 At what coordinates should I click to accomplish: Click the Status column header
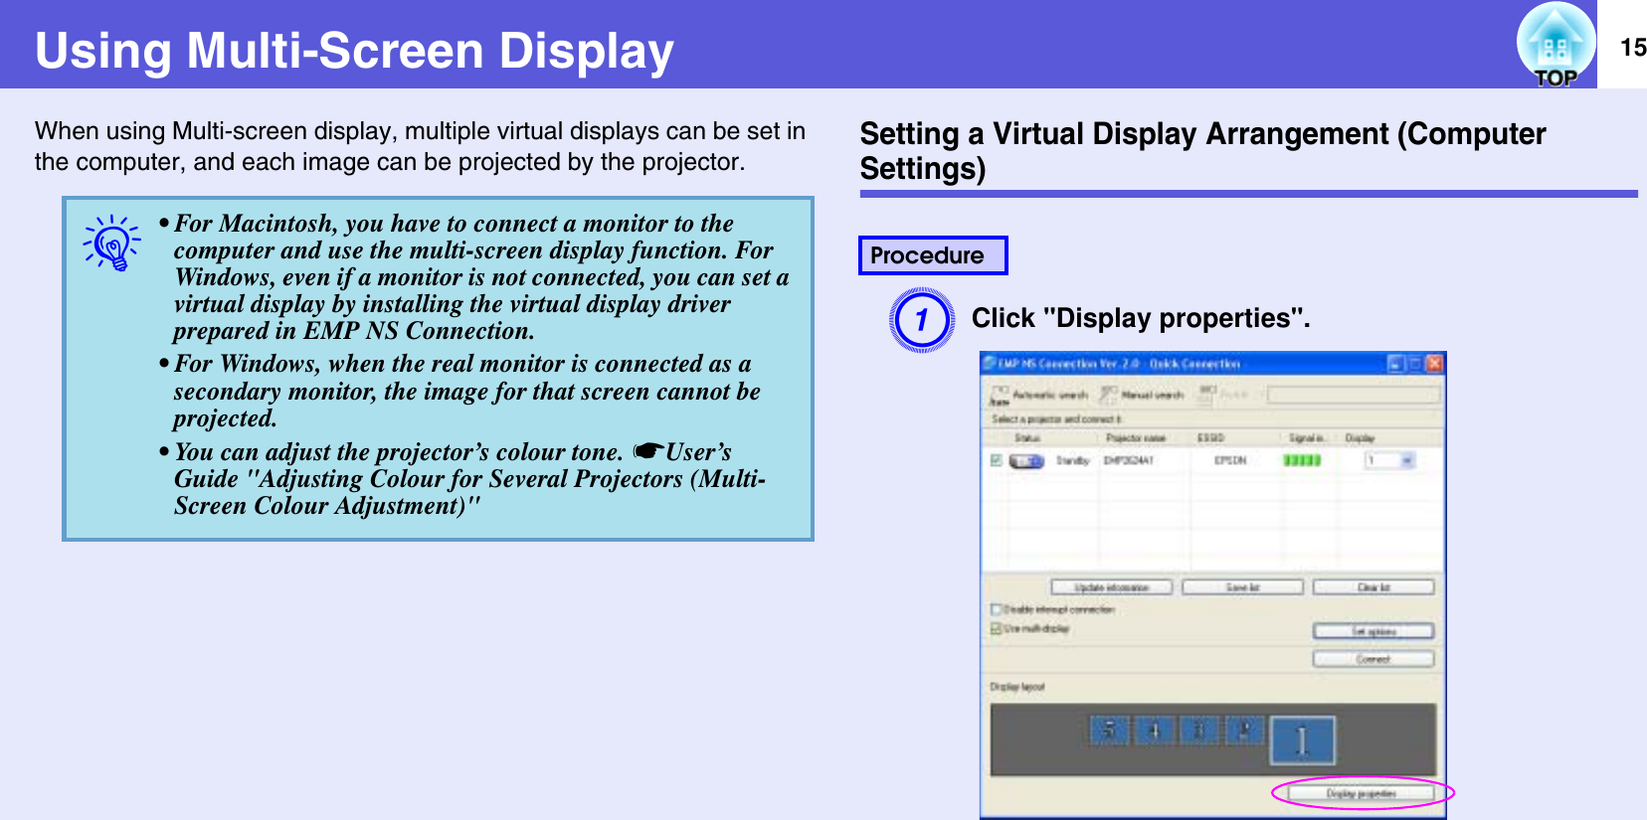(x=1027, y=438)
